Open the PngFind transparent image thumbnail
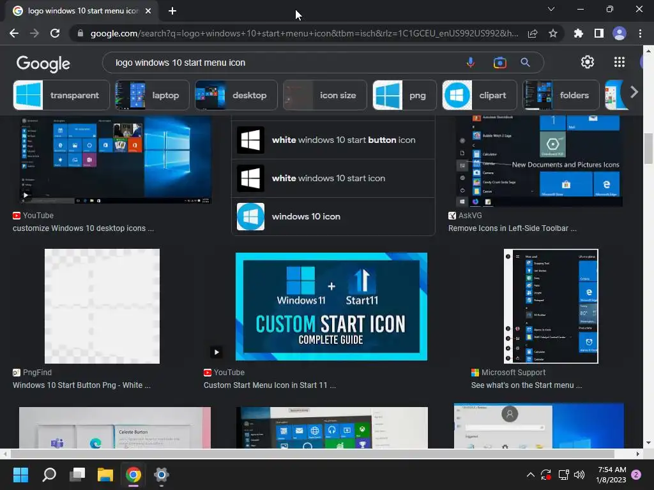 pos(102,306)
